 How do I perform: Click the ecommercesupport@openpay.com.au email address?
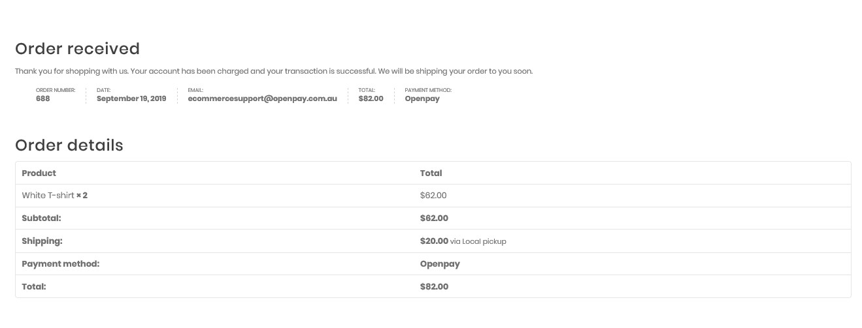click(262, 99)
